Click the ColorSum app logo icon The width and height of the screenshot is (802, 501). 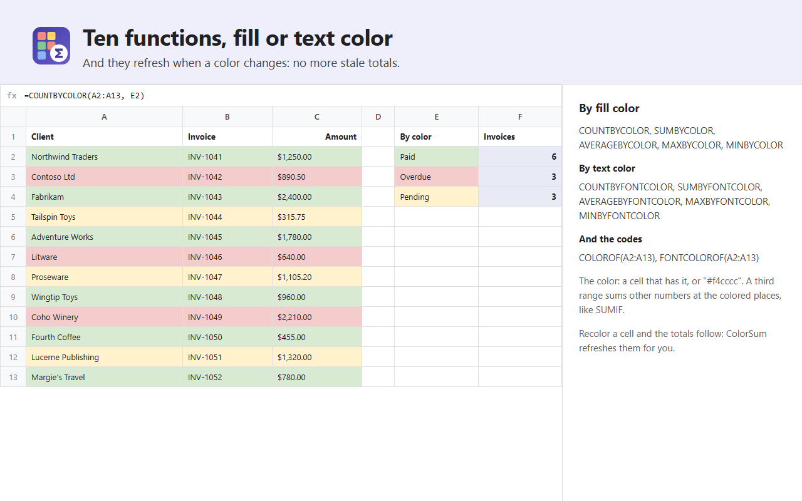51,46
